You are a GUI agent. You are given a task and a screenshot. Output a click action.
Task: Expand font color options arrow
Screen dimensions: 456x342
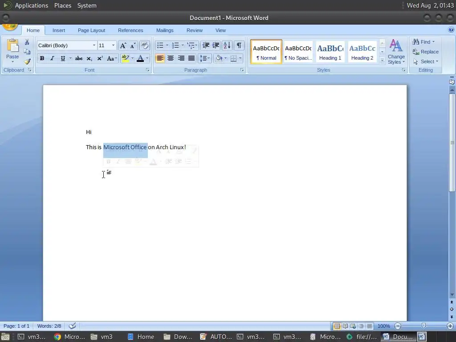[x=147, y=58]
